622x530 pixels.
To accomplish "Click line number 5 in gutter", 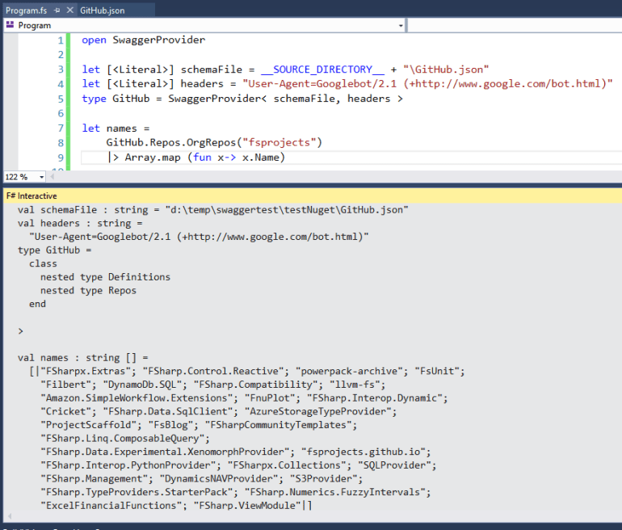I will 61,99.
